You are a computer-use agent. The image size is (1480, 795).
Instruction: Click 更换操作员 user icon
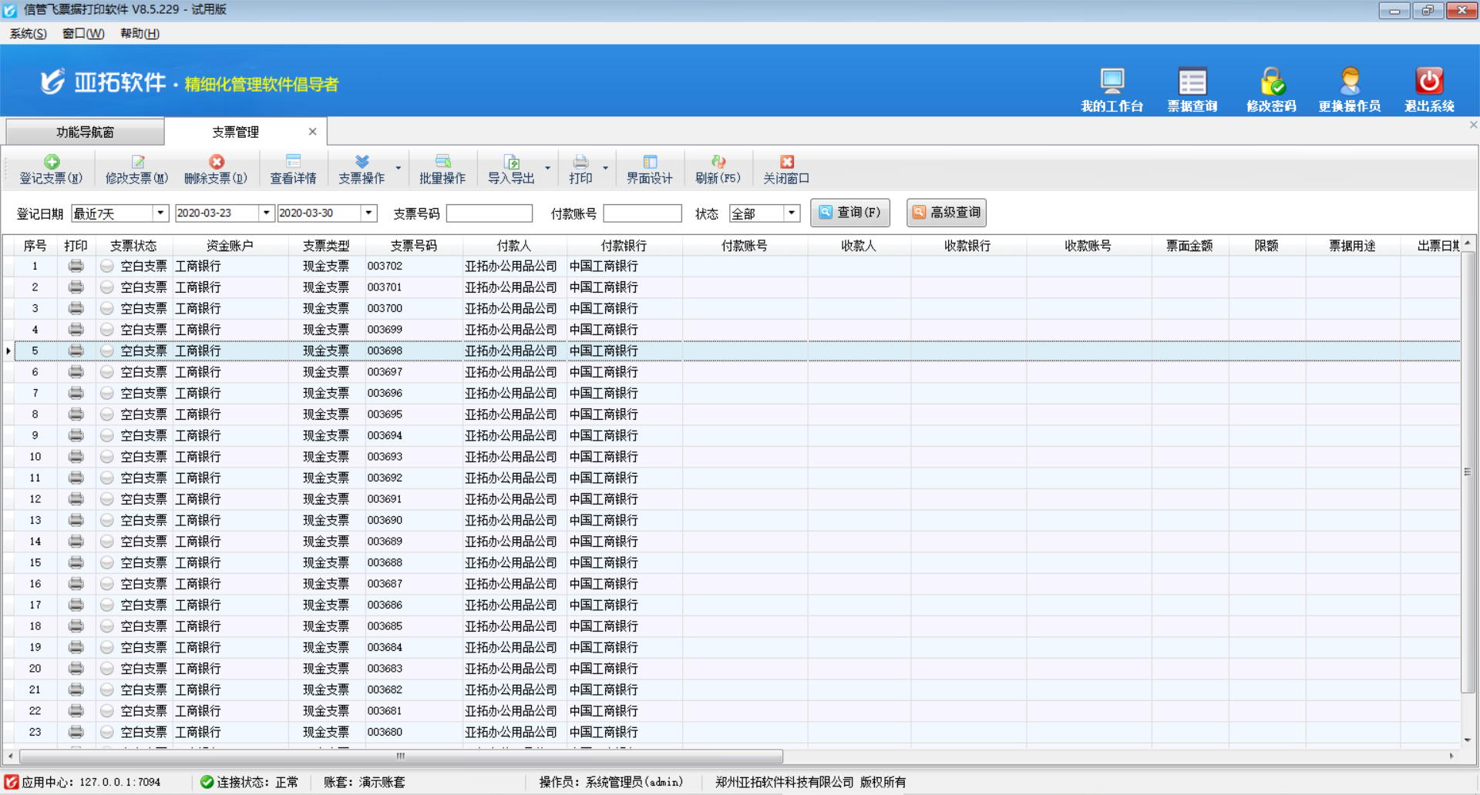1349,90
